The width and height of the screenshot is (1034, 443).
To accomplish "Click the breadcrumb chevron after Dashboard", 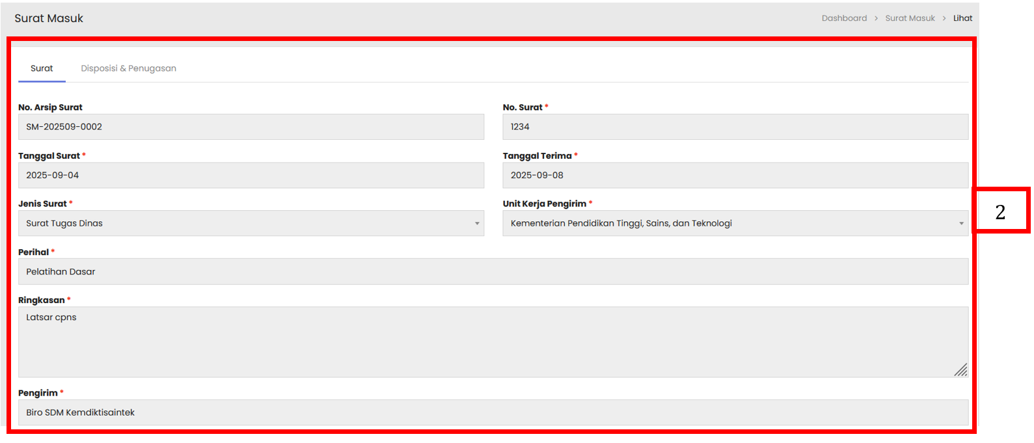I will point(876,18).
